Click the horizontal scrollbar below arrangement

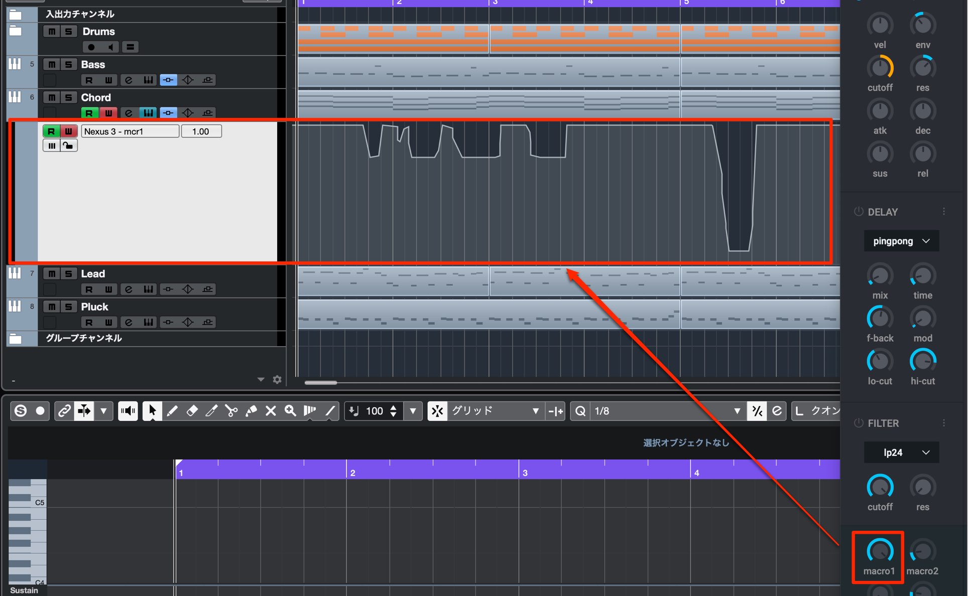coord(321,383)
